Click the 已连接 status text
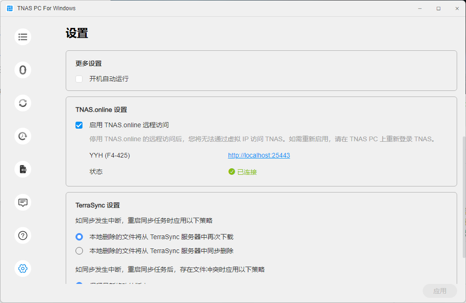 (247, 172)
